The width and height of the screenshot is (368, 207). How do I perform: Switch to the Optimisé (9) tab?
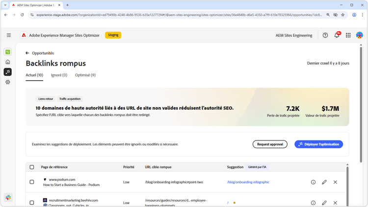[85, 75]
